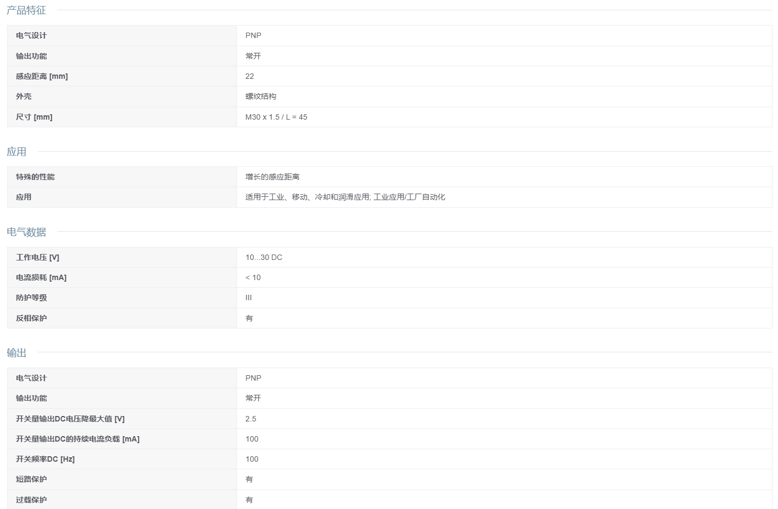Click 有 value in 短路保护 row
The height and width of the screenshot is (509, 778).
point(249,479)
